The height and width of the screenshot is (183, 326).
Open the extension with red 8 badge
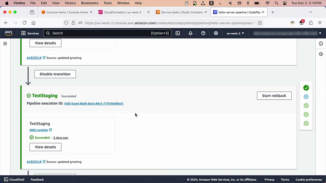click(x=302, y=23)
